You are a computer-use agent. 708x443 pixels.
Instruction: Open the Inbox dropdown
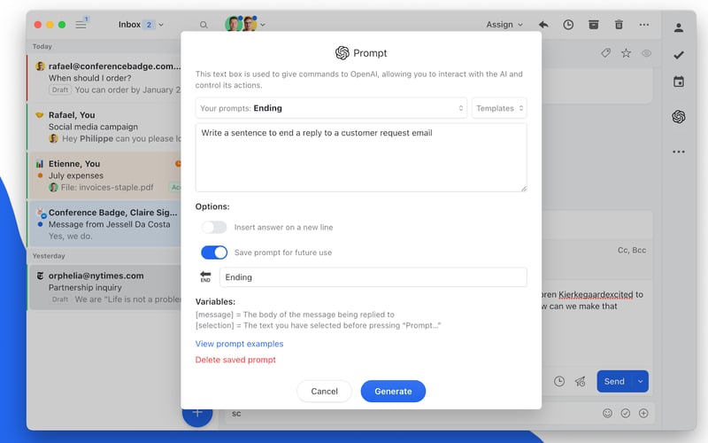point(141,25)
